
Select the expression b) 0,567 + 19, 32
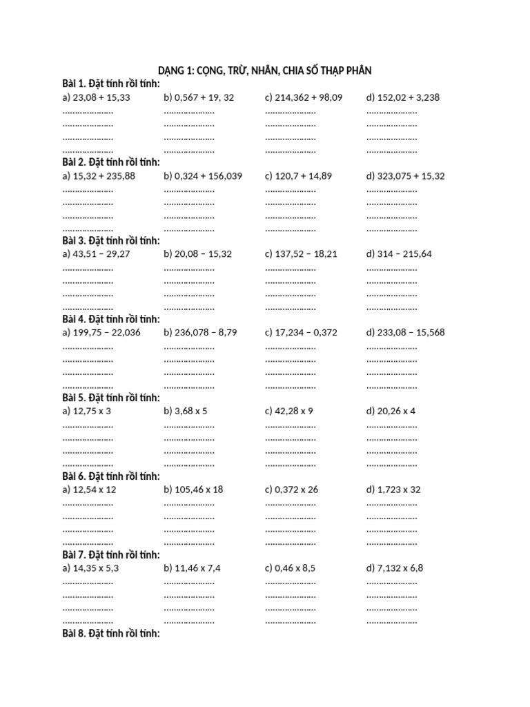pos(199,97)
